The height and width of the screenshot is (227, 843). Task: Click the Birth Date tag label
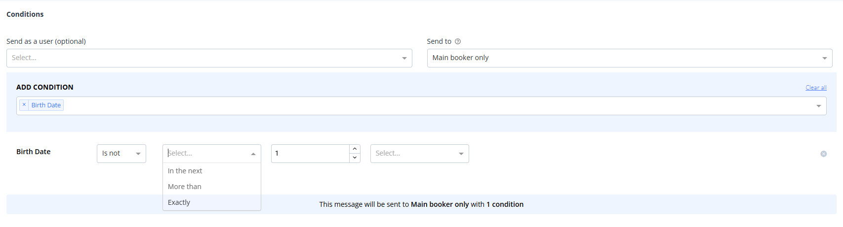pyautogui.click(x=46, y=105)
